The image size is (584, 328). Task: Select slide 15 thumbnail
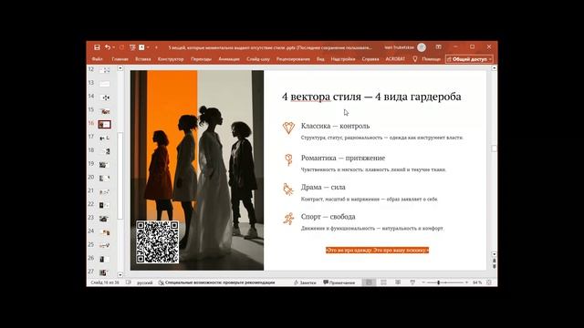pyautogui.click(x=104, y=111)
